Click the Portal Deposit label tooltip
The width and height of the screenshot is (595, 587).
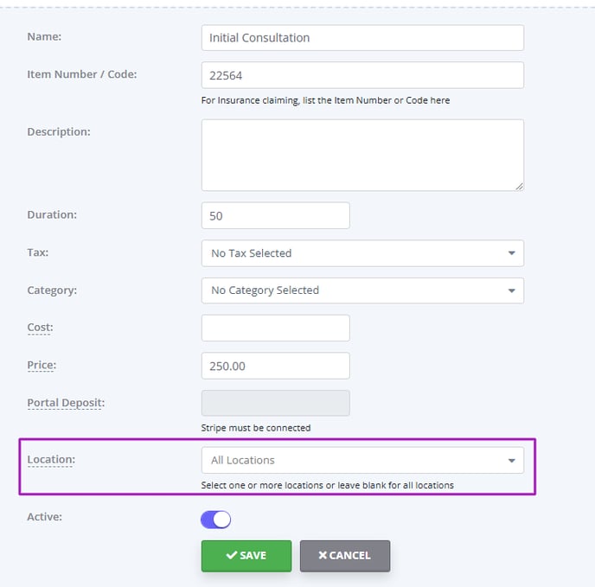tap(66, 403)
